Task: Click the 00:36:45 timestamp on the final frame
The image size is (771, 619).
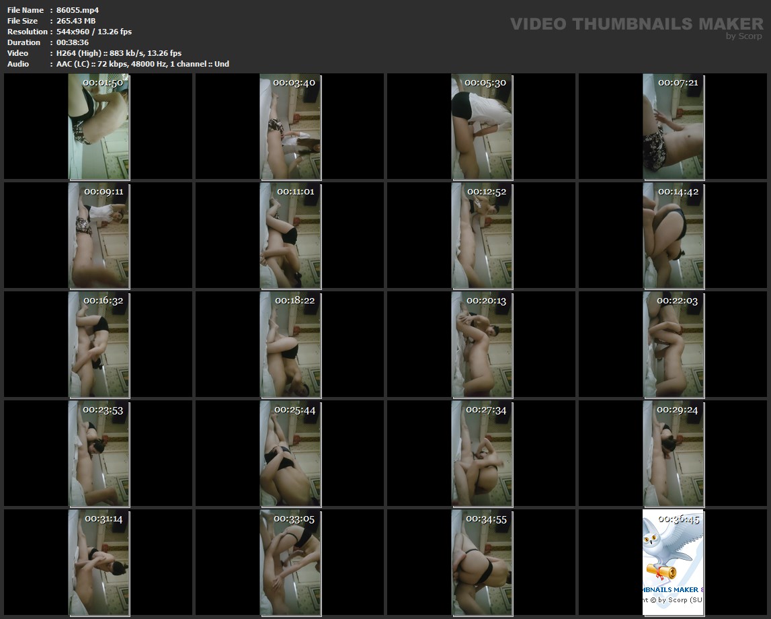Action: pyautogui.click(x=678, y=519)
